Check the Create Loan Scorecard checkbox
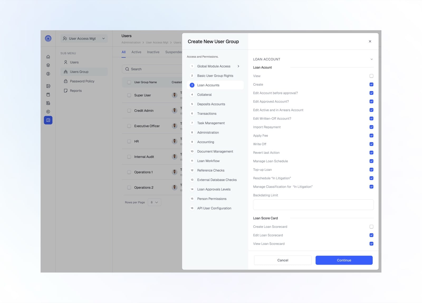422x303 pixels. coord(371,227)
